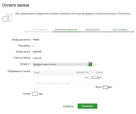The width and height of the screenshot is (136, 114).
Task: Click the Отменить link
Action: (x=68, y=106)
